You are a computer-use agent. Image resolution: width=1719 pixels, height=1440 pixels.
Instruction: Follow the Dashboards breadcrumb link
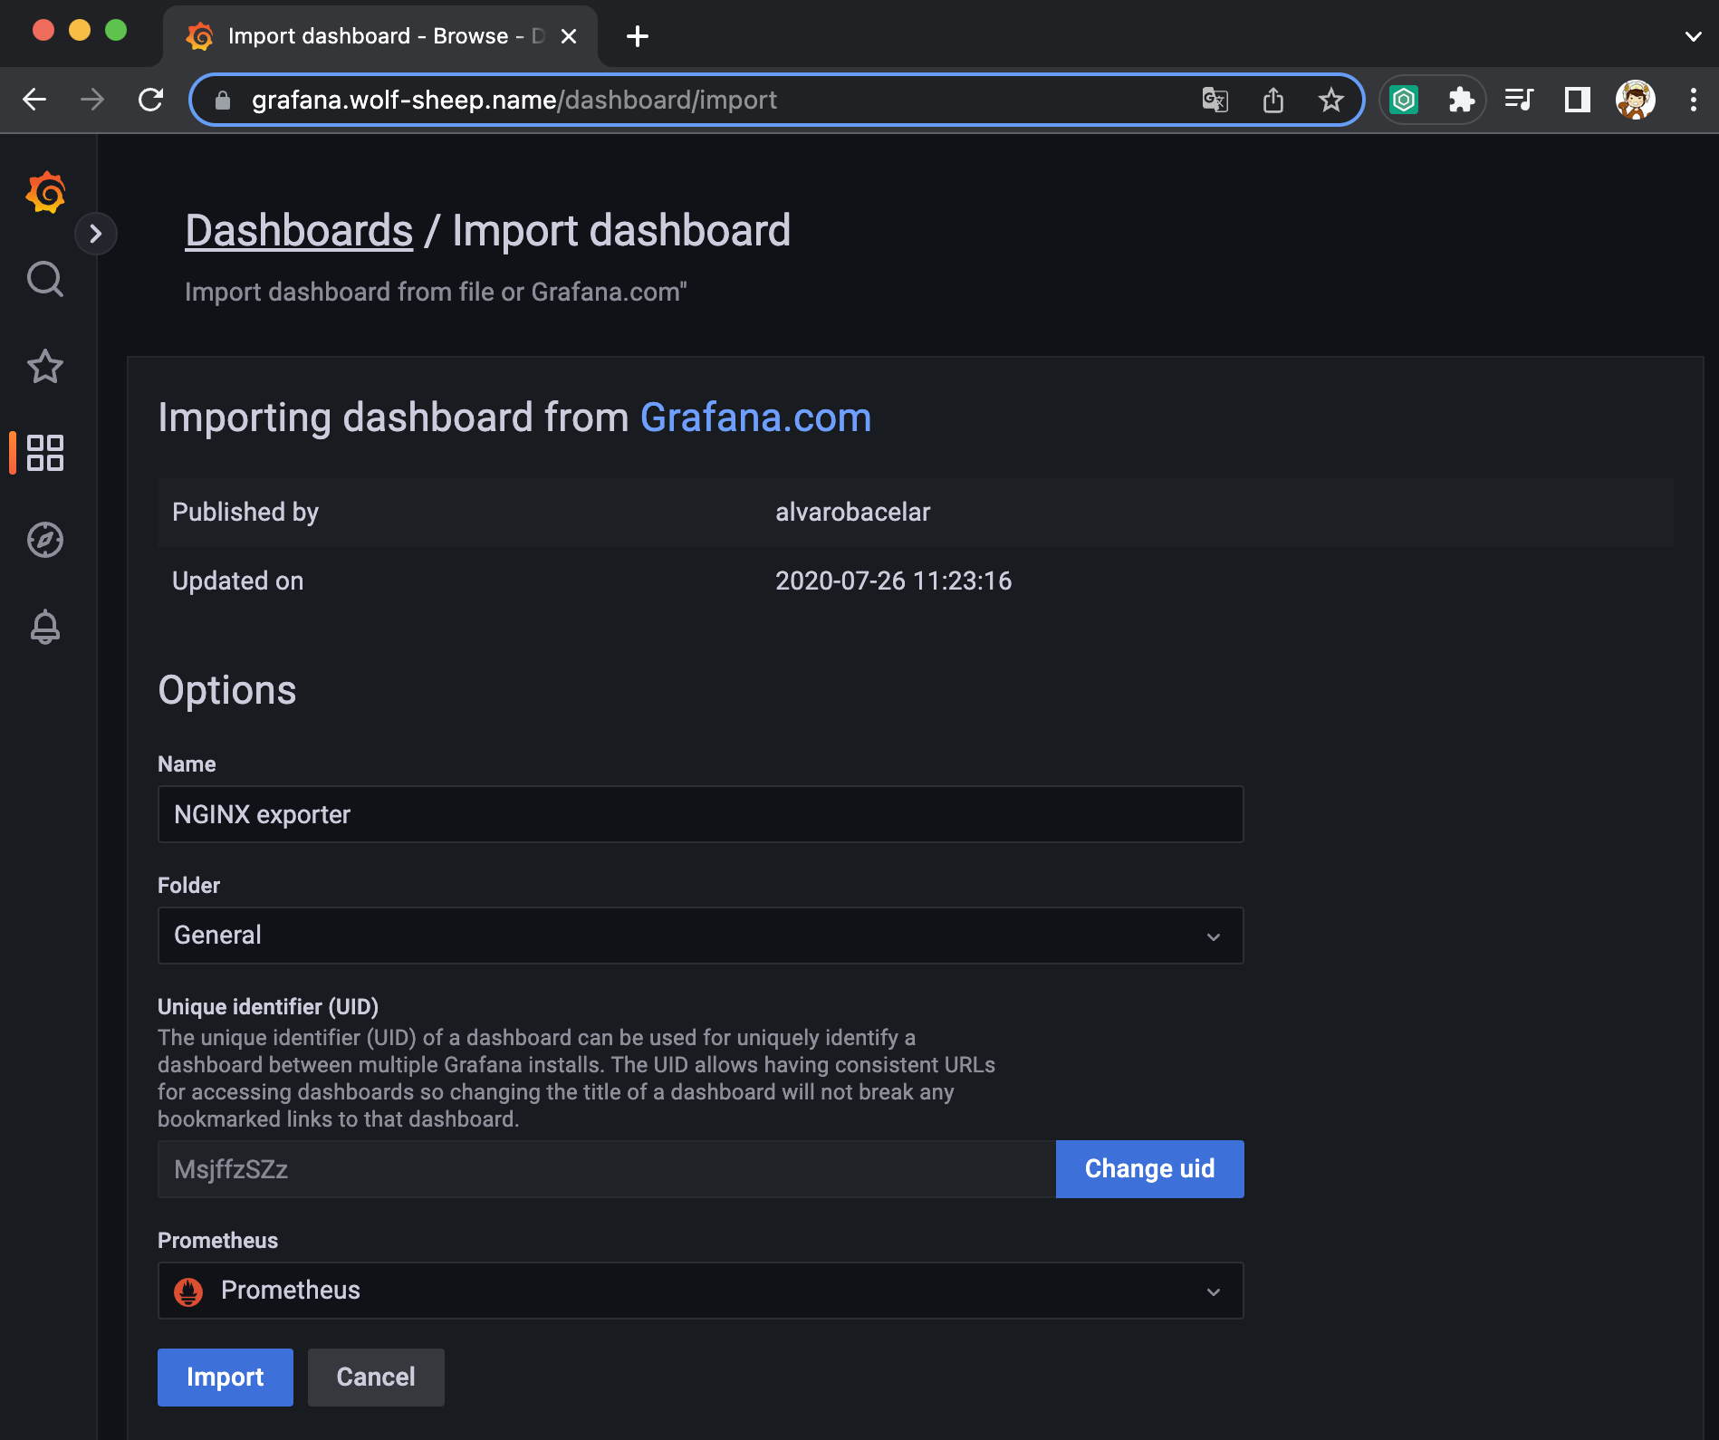pyautogui.click(x=299, y=230)
